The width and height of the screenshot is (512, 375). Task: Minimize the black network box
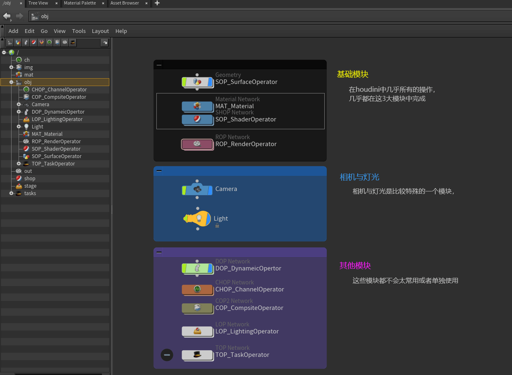[x=159, y=65]
